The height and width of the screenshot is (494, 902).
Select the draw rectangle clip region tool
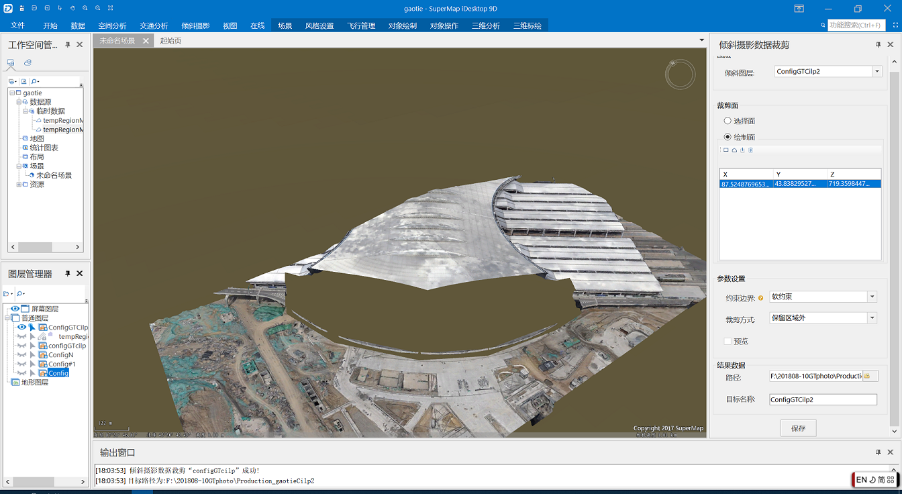726,150
